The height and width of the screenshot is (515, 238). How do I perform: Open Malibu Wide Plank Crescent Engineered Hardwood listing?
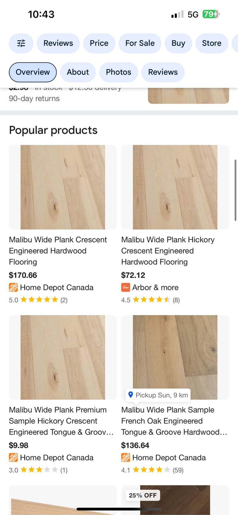pyautogui.click(x=58, y=251)
